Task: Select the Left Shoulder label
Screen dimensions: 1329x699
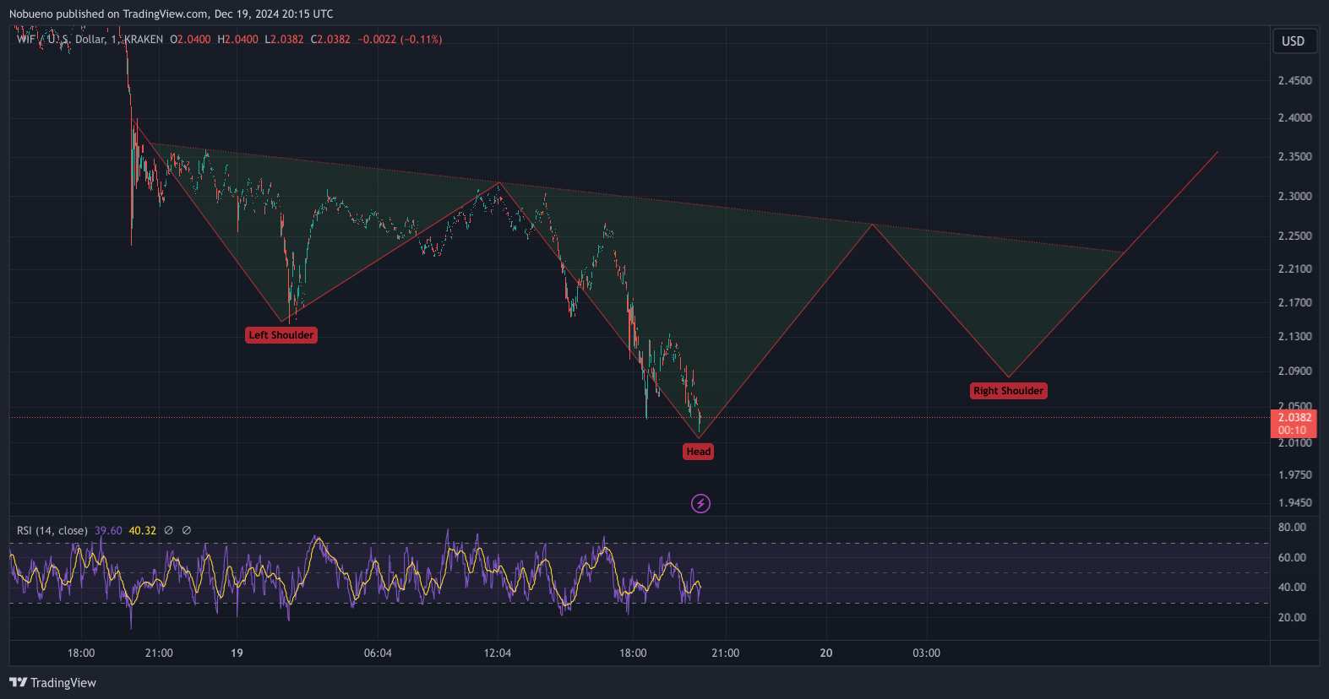Action: point(281,335)
